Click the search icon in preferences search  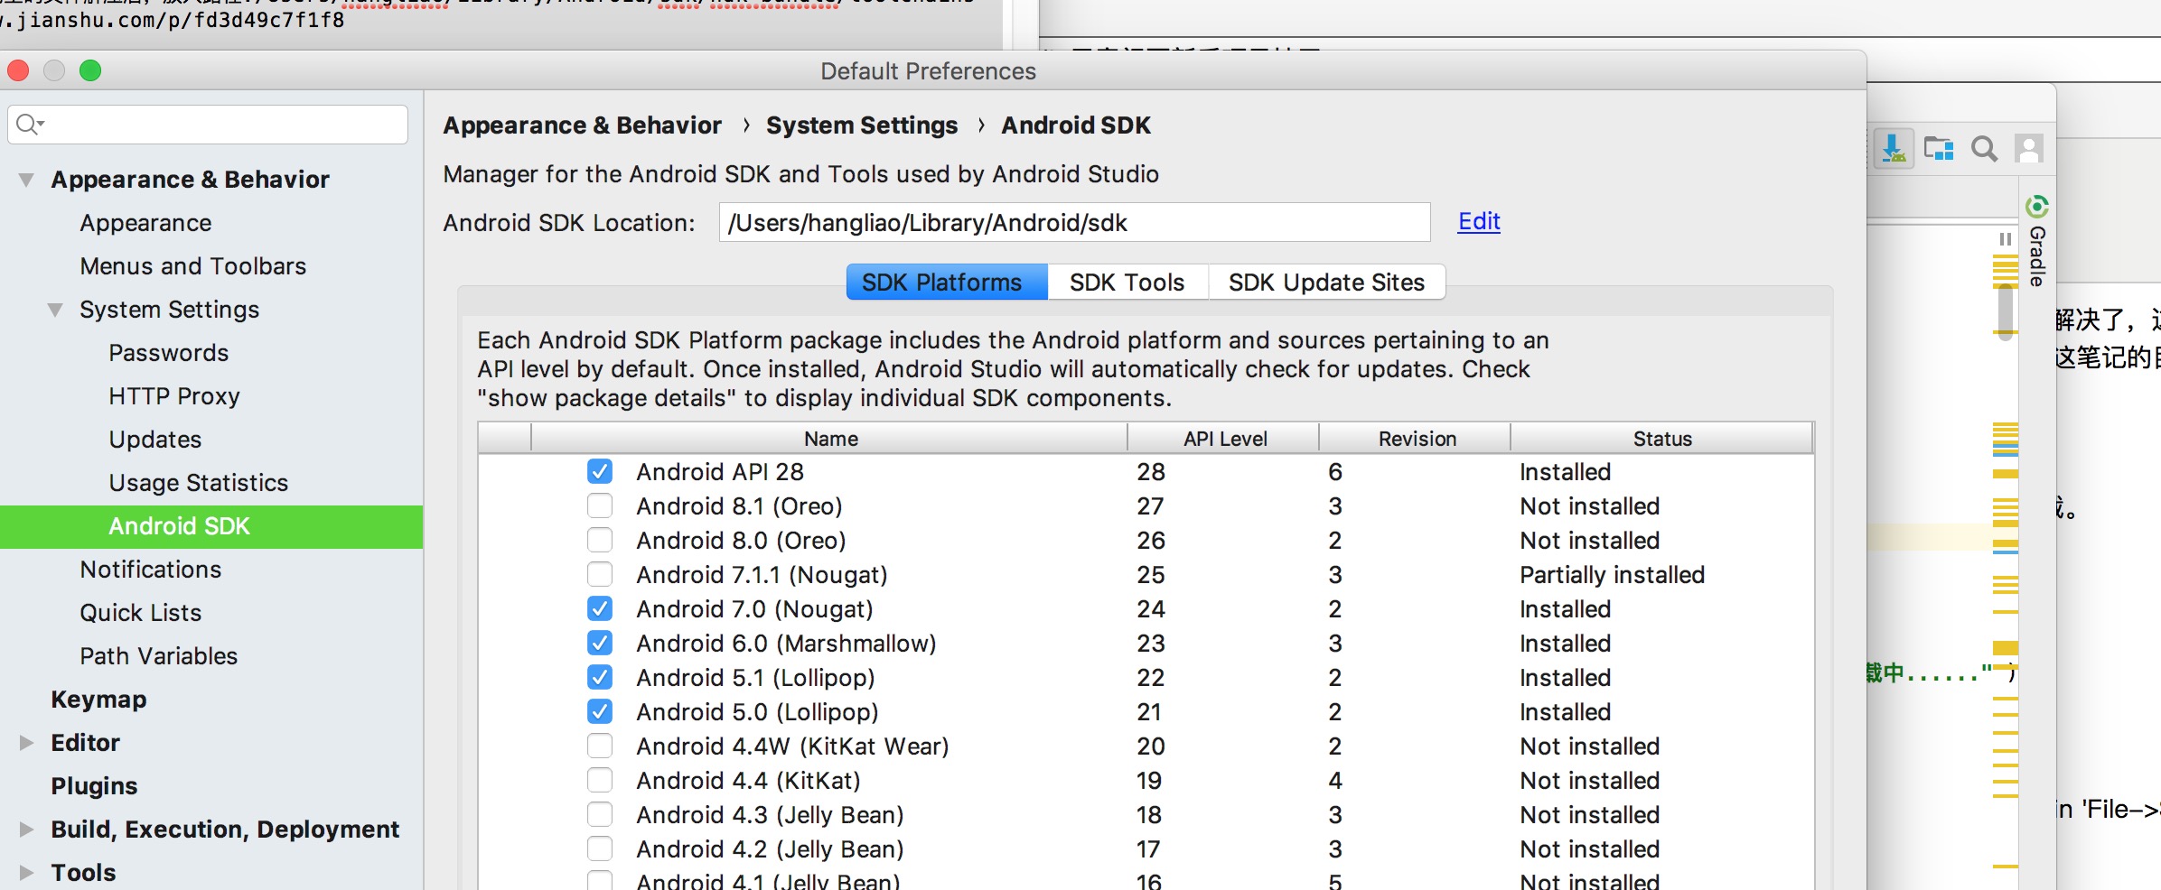(29, 125)
